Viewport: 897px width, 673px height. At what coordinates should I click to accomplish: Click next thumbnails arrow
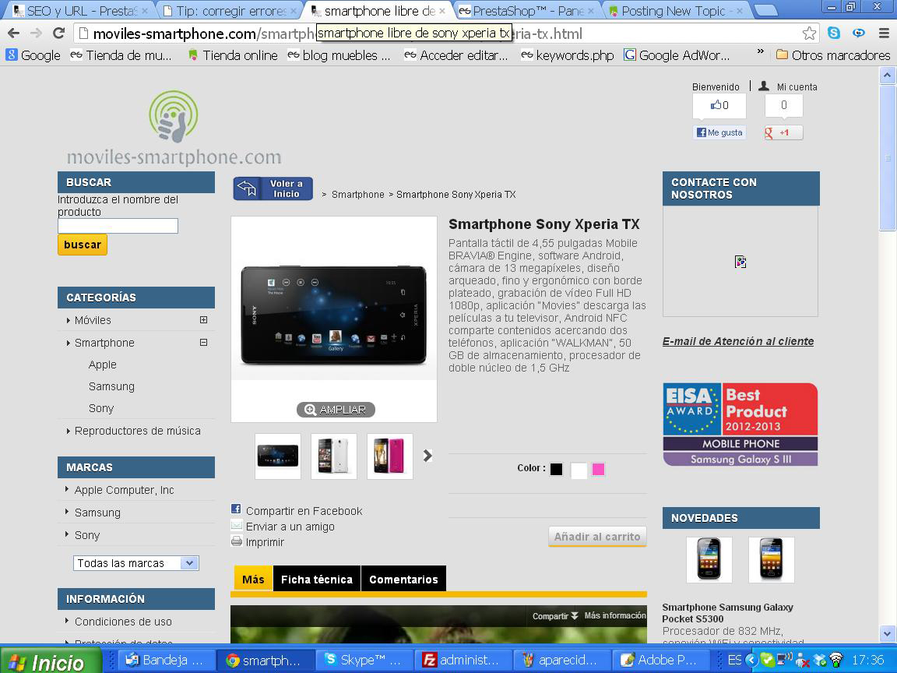(x=427, y=456)
